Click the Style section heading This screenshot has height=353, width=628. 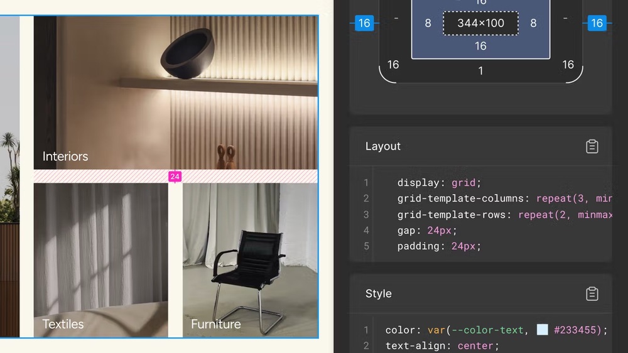[379, 294]
